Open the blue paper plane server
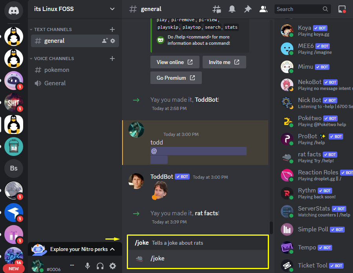 [14, 213]
